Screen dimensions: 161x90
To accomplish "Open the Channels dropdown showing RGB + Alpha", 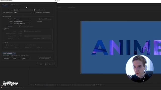I will [22, 19].
